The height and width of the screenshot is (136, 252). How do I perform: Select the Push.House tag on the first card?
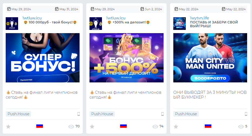(18, 114)
